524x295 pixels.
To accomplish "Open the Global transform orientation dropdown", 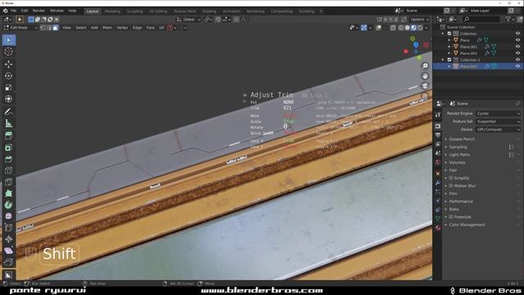I will (x=189, y=20).
